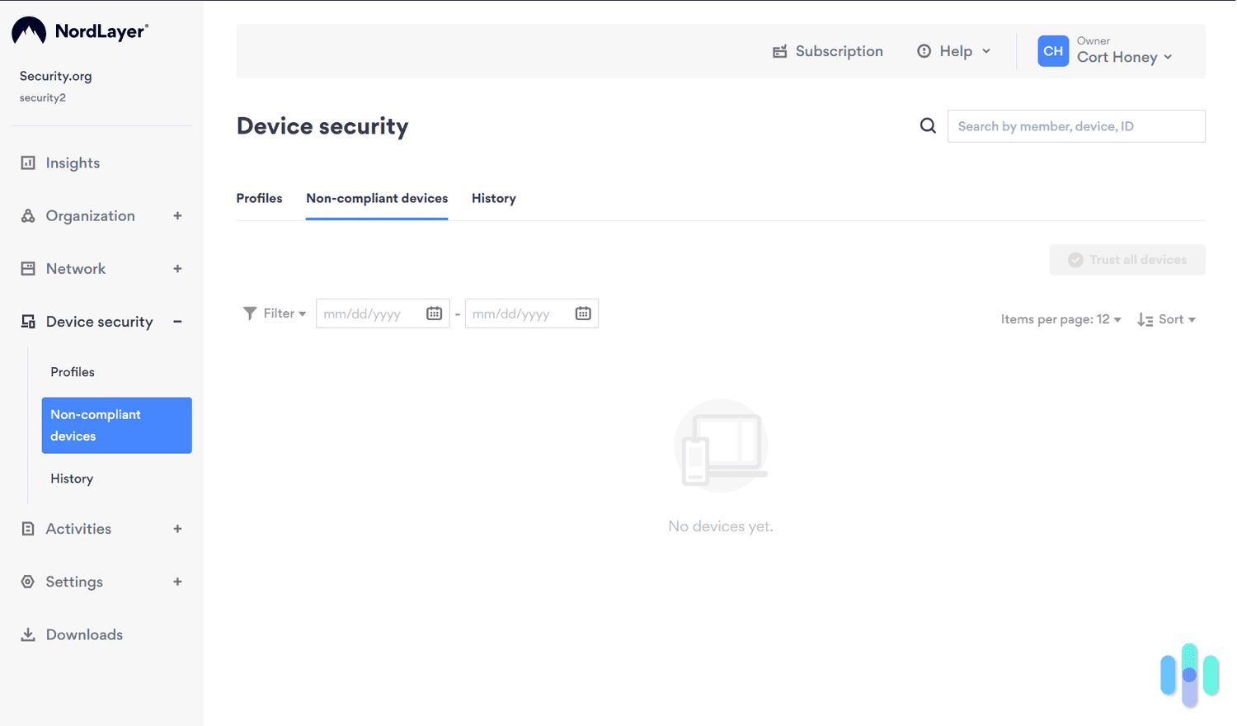Expand the Network sidebar section

[x=177, y=269]
